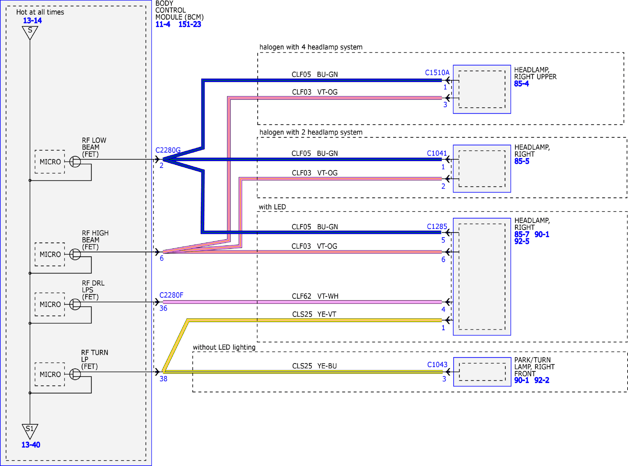Click connector label C1510A
Image resolution: width=628 pixels, height=466 pixels.
coord(437,73)
